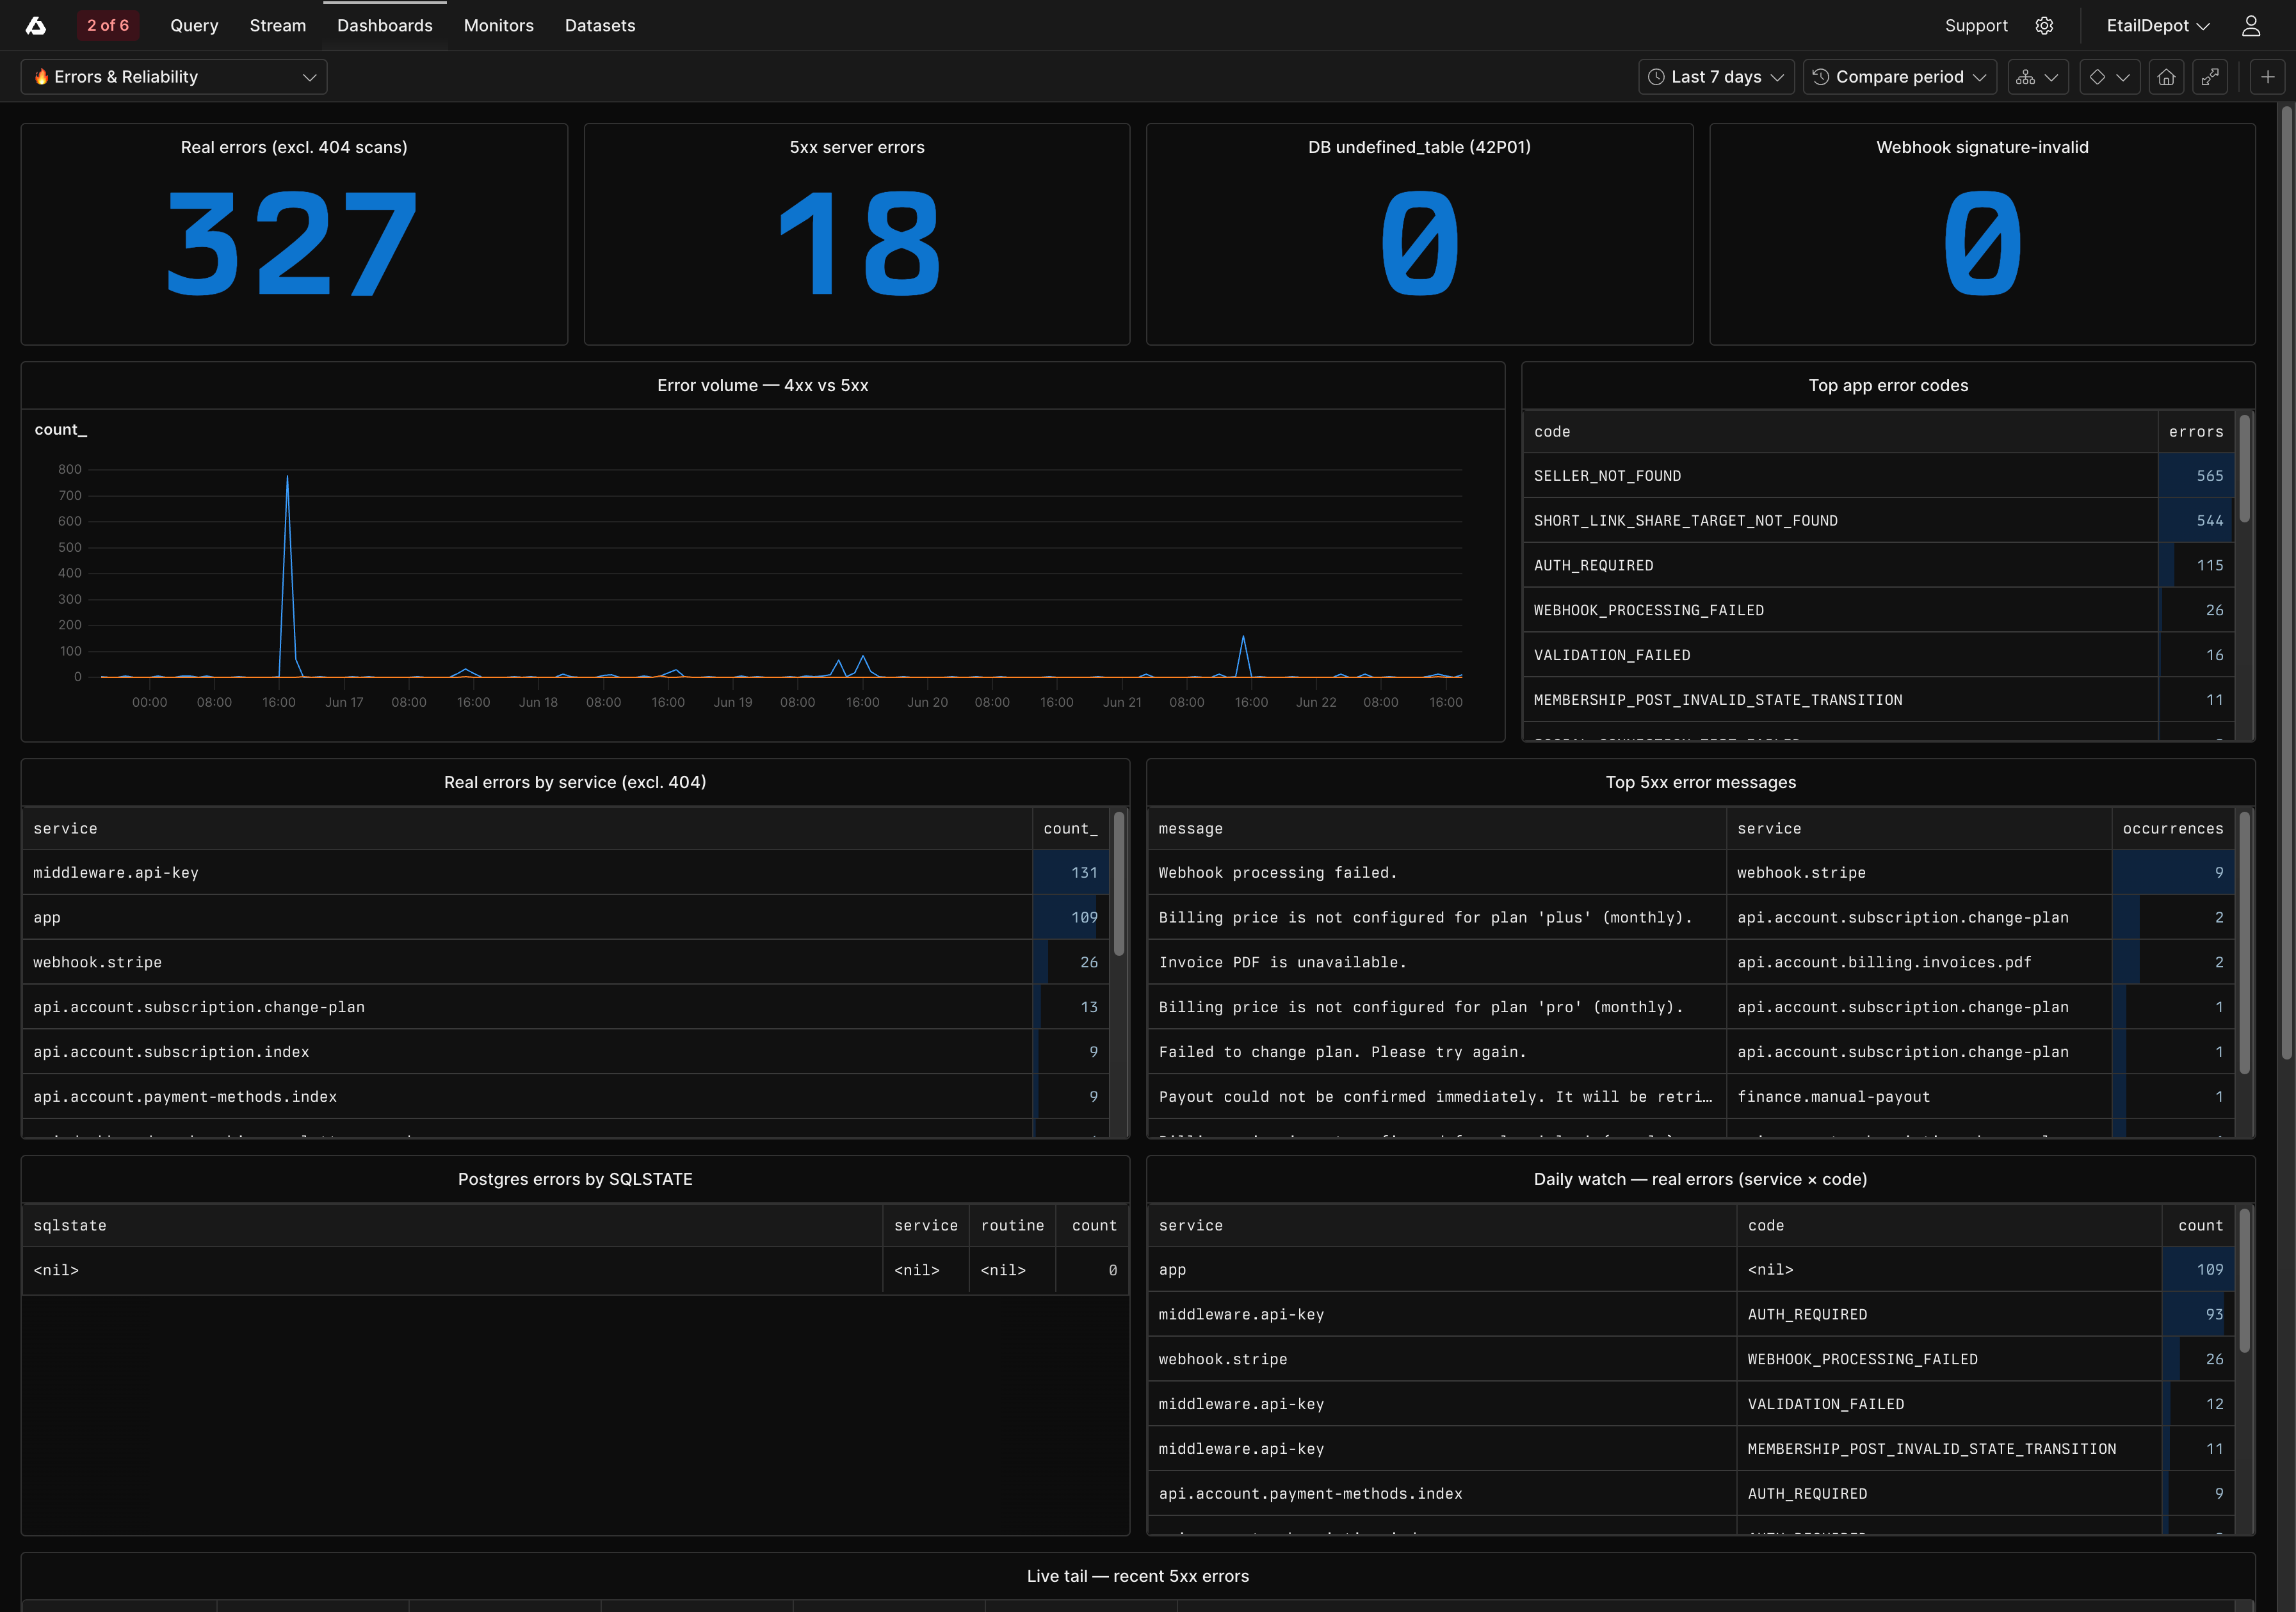The height and width of the screenshot is (1612, 2296).
Task: Open the user profile icon
Action: [x=2251, y=26]
